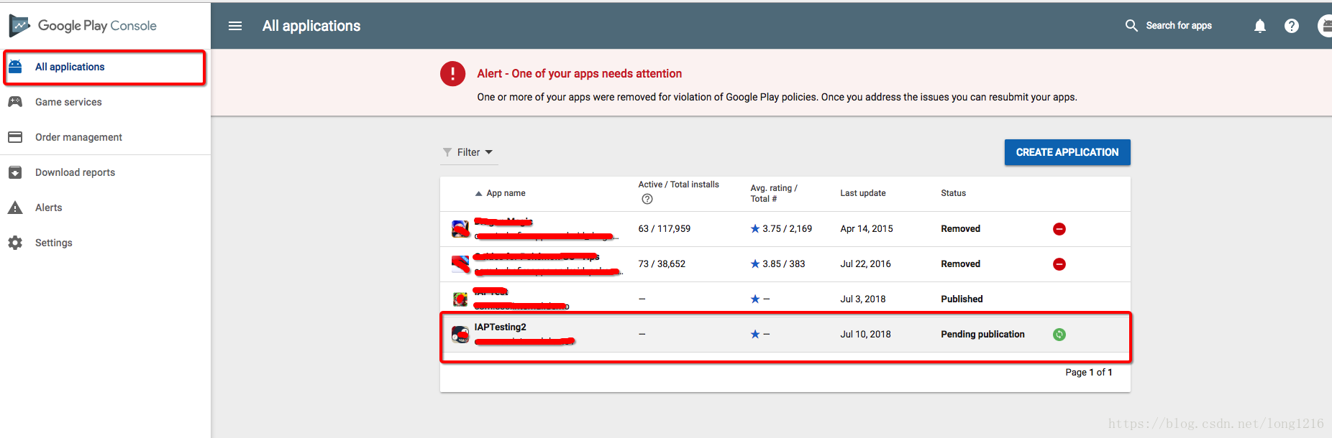
Task: Click the Page 1 of 1 indicator
Action: click(x=1089, y=373)
